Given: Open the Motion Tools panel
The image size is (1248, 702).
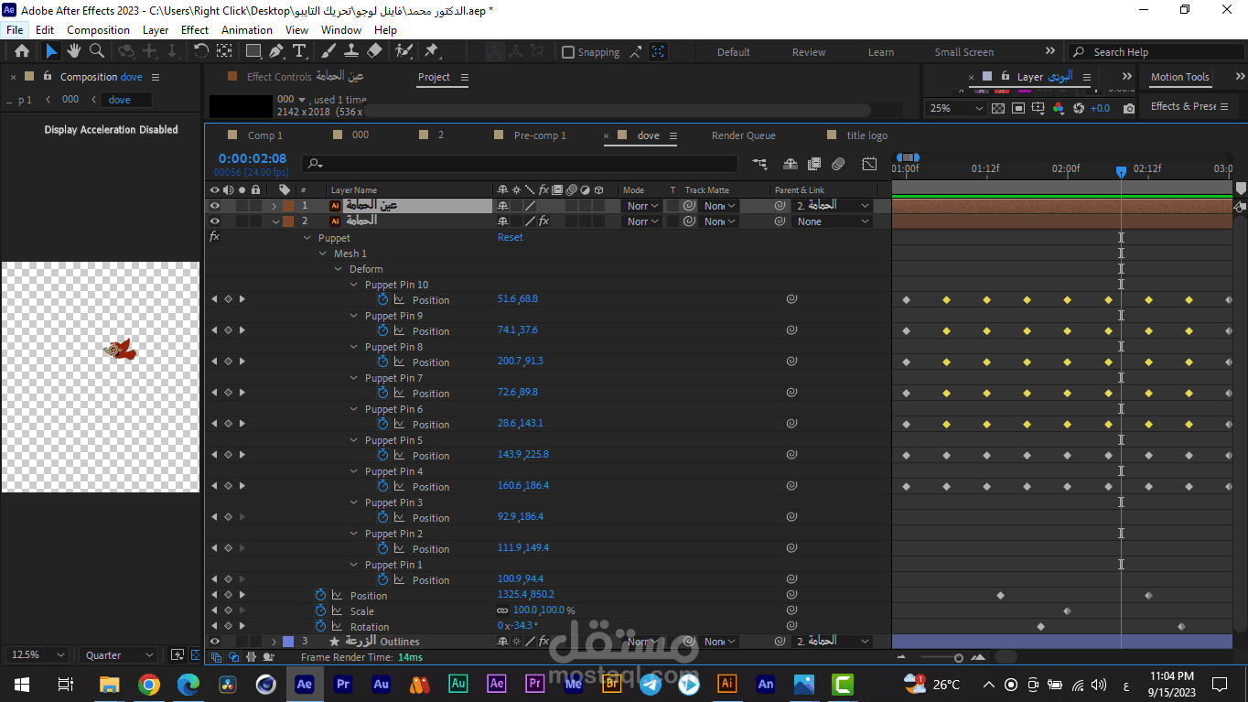Looking at the screenshot, I should click(1179, 77).
